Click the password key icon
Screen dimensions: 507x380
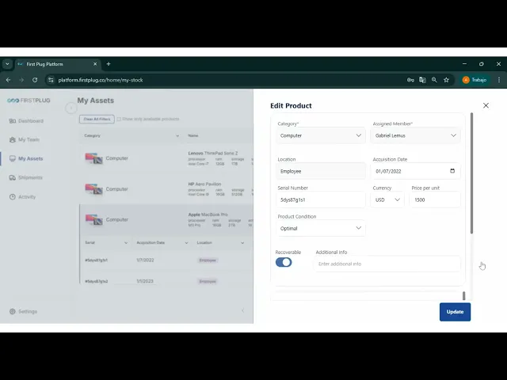click(x=410, y=80)
